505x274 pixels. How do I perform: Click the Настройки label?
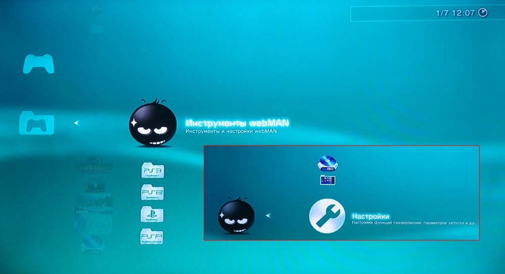371,216
